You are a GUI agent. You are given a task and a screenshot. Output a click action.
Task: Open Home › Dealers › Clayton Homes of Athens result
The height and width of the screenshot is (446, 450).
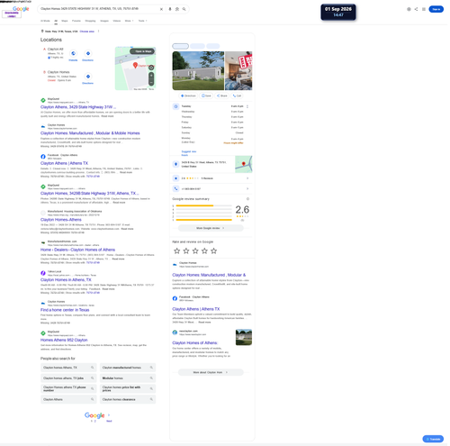point(77,250)
